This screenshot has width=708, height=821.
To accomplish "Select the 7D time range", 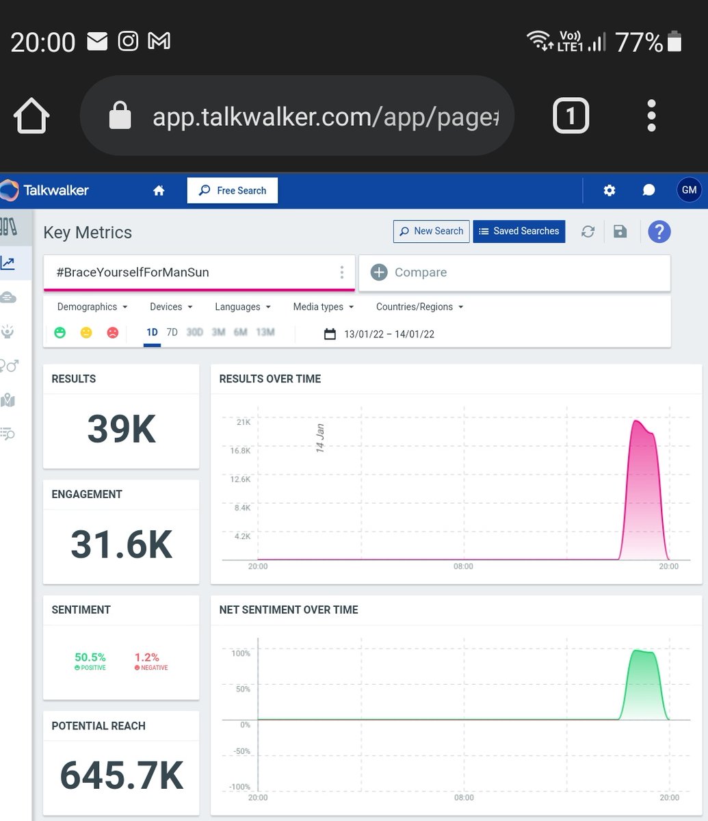I will pyautogui.click(x=172, y=333).
